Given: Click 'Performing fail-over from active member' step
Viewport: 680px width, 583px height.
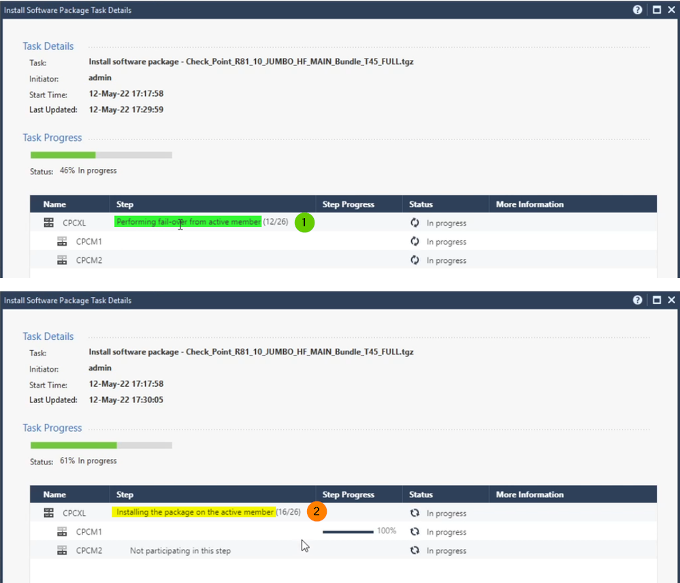Looking at the screenshot, I should click(x=189, y=221).
